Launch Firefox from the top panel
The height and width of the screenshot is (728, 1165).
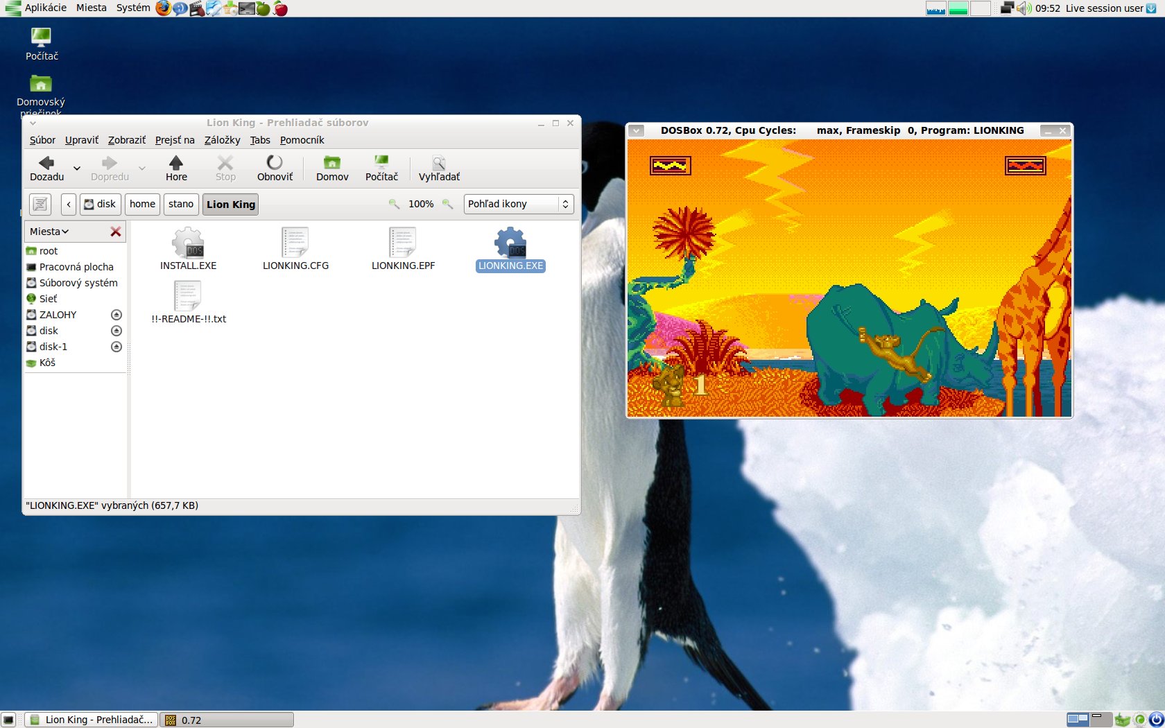pos(163,8)
